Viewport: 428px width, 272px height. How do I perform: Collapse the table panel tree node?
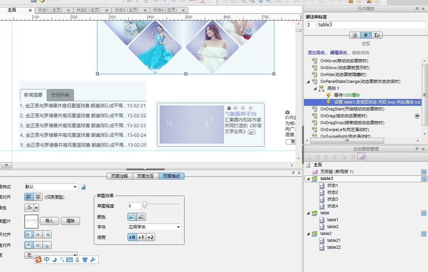(308, 213)
